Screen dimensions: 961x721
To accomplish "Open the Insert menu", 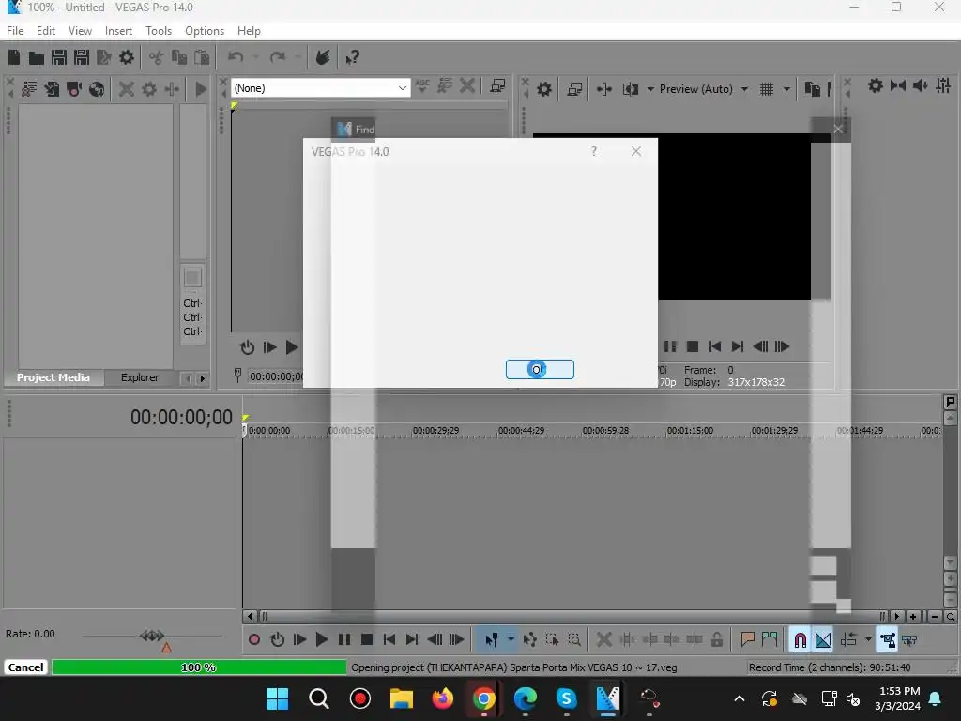I will (118, 31).
